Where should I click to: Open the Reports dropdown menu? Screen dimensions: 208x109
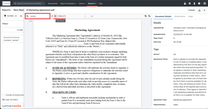92,3
